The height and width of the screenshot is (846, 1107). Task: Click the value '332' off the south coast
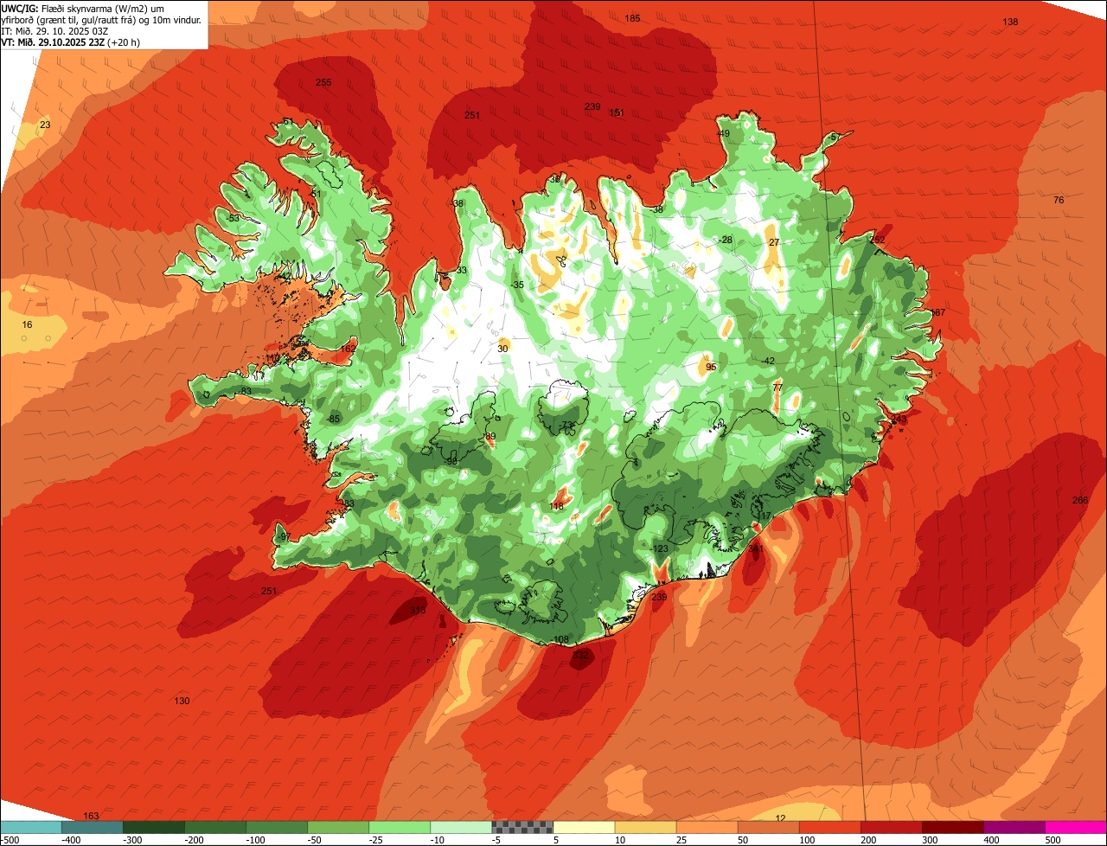coord(580,655)
